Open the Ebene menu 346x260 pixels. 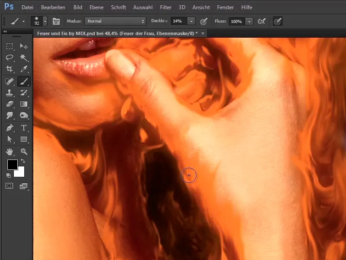(x=96, y=7)
